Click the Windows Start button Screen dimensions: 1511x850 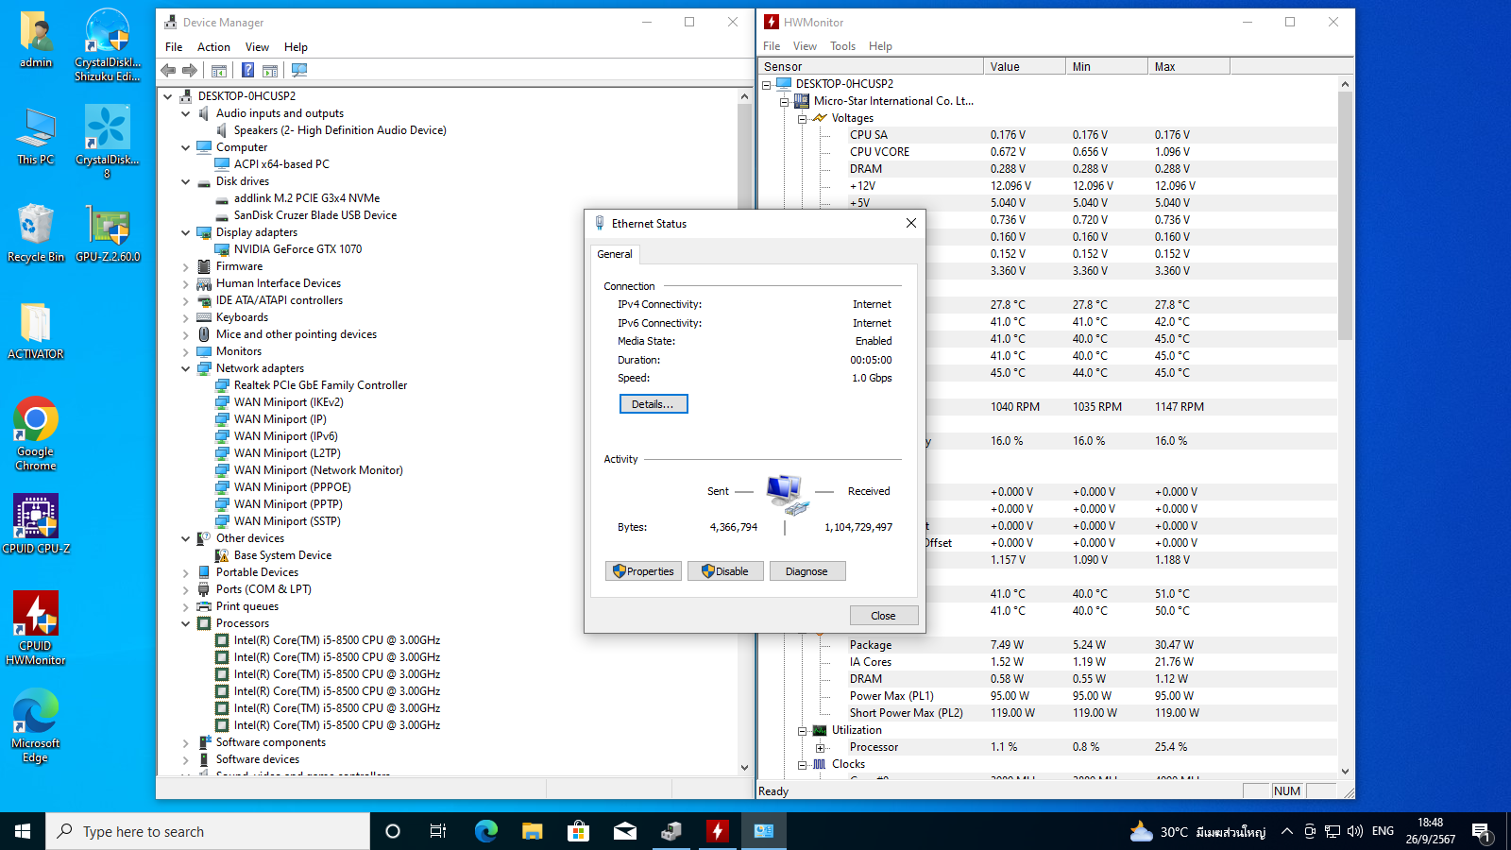click(x=23, y=831)
